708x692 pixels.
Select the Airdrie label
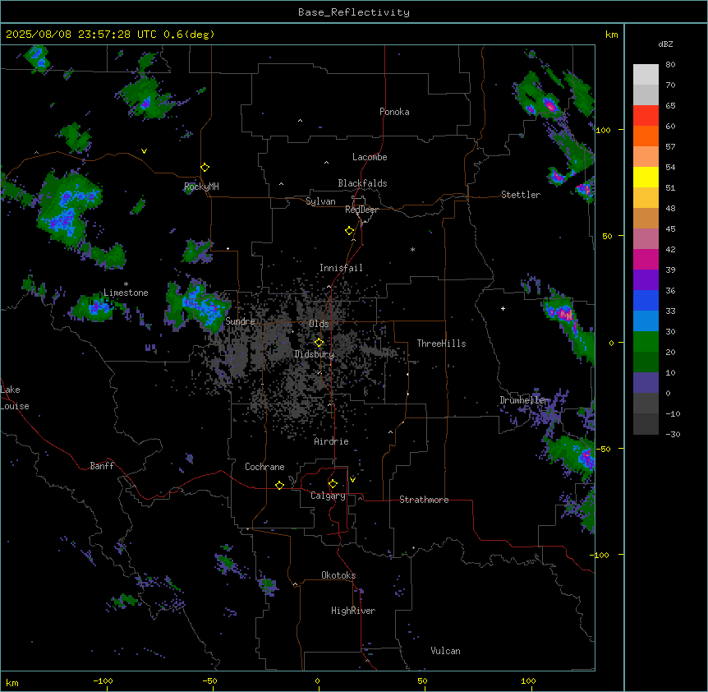[331, 441]
